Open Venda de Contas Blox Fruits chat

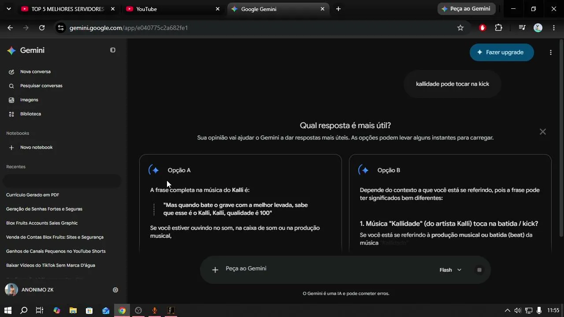[55, 237]
